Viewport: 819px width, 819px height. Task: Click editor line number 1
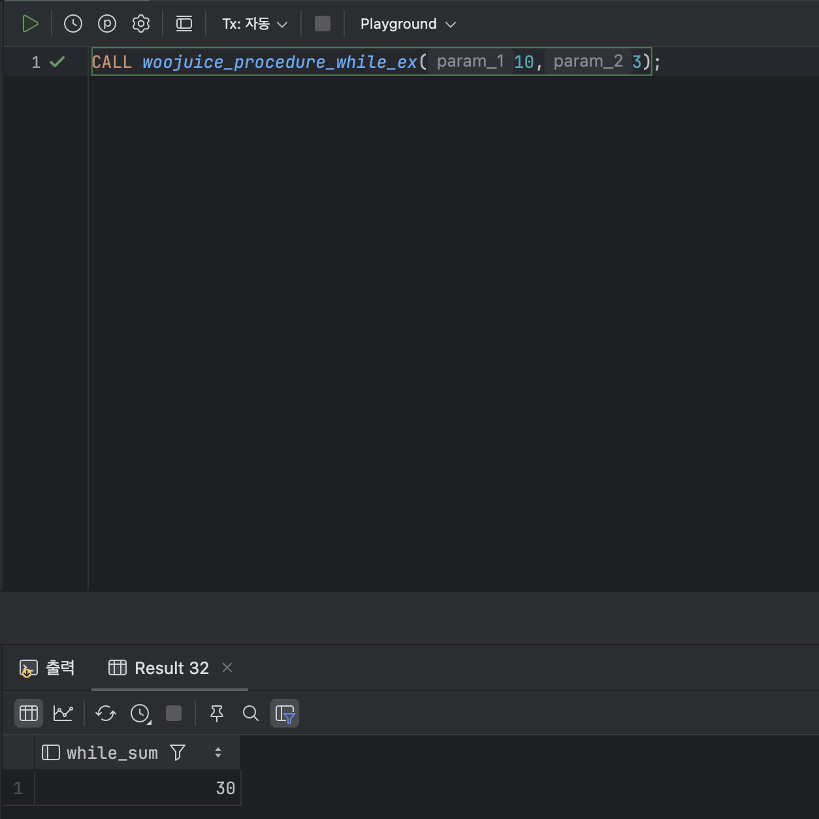36,62
